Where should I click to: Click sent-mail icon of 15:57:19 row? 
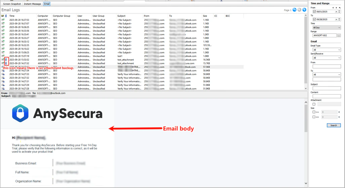3,56
